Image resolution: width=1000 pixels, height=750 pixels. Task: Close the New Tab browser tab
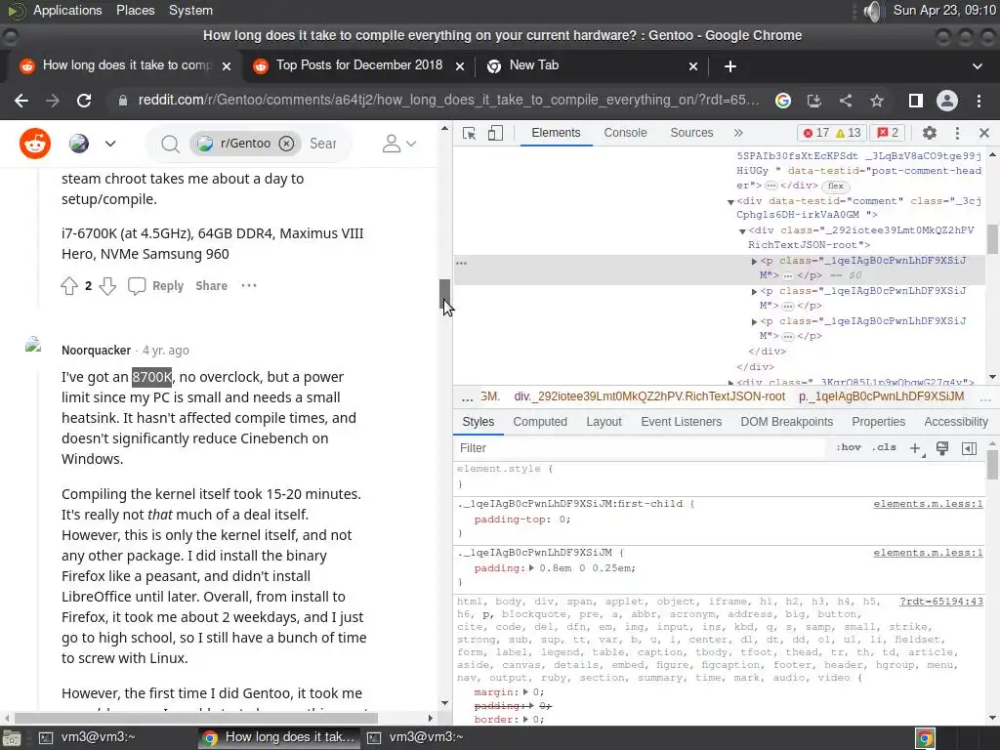pos(693,66)
